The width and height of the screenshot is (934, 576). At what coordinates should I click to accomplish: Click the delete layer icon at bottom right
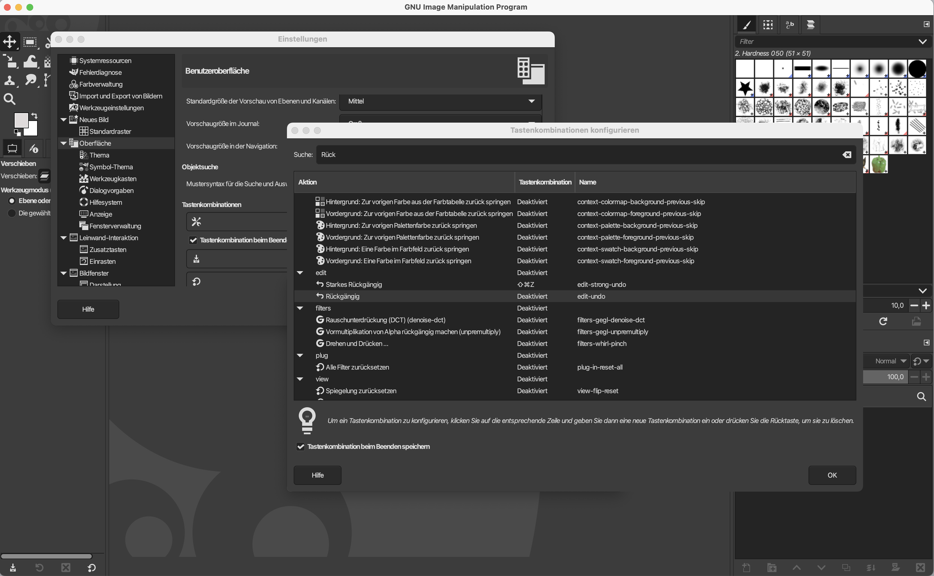click(x=920, y=568)
